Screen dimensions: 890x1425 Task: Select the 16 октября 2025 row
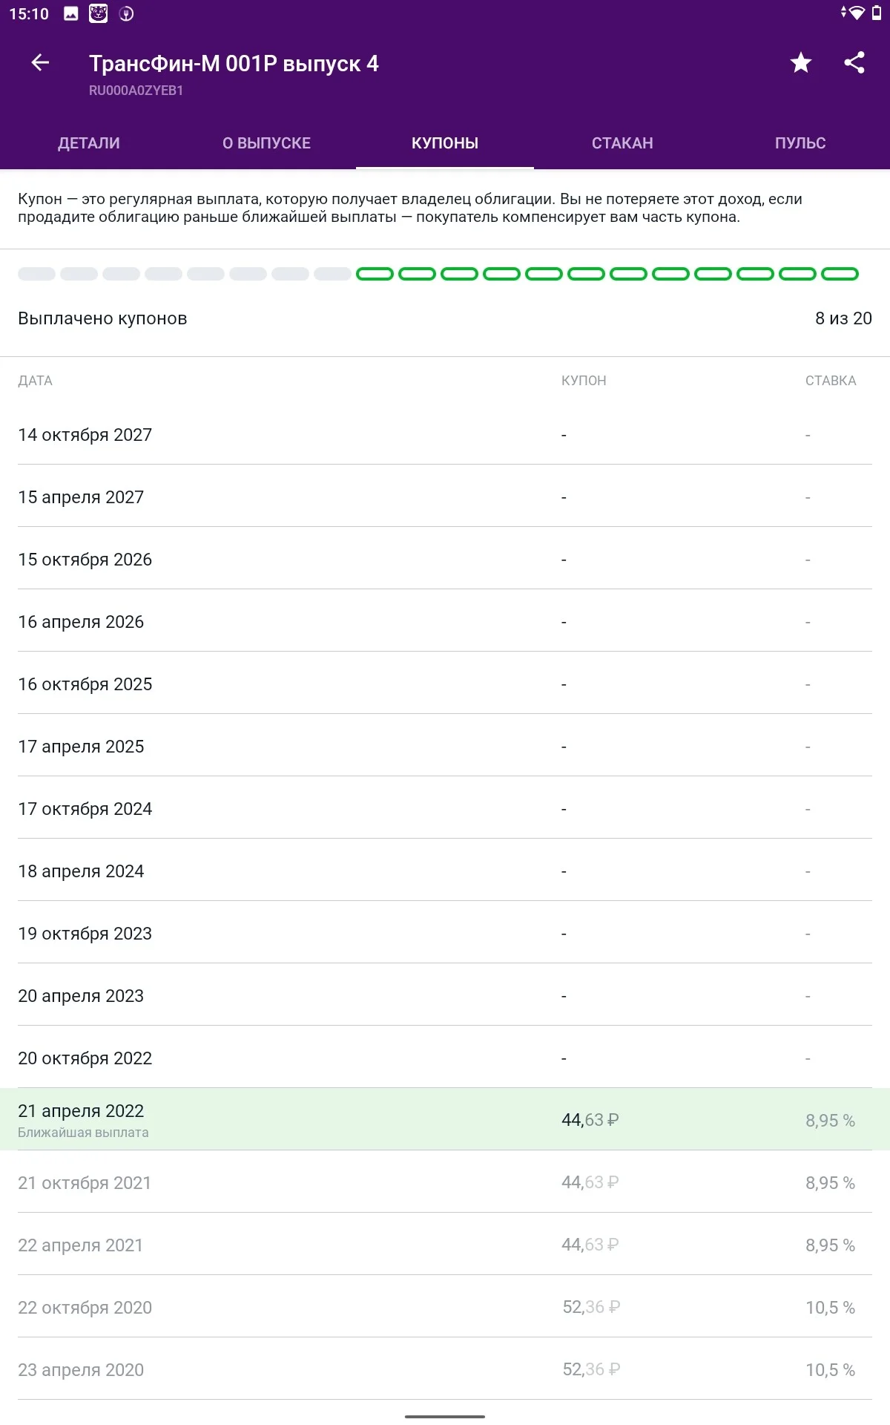(445, 684)
